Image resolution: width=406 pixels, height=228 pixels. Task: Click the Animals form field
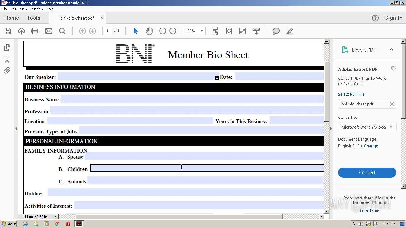(206, 180)
